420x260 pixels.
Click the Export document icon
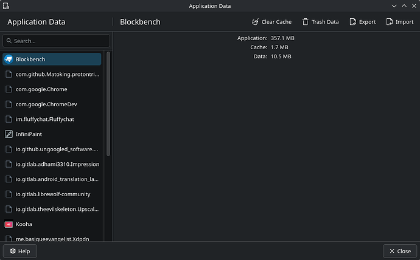[x=353, y=22]
